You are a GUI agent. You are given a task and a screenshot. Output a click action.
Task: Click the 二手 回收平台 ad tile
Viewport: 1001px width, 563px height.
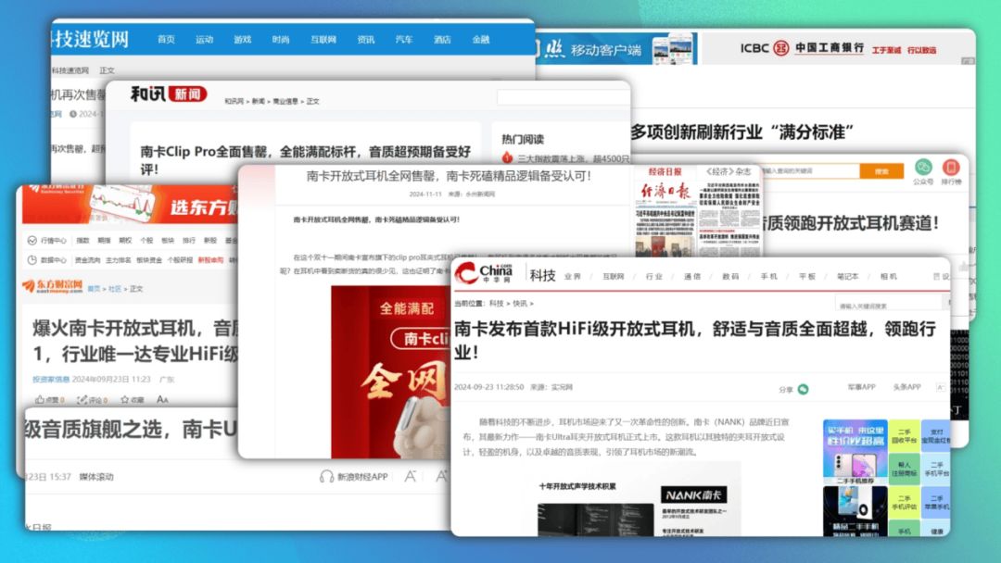pos(904,435)
